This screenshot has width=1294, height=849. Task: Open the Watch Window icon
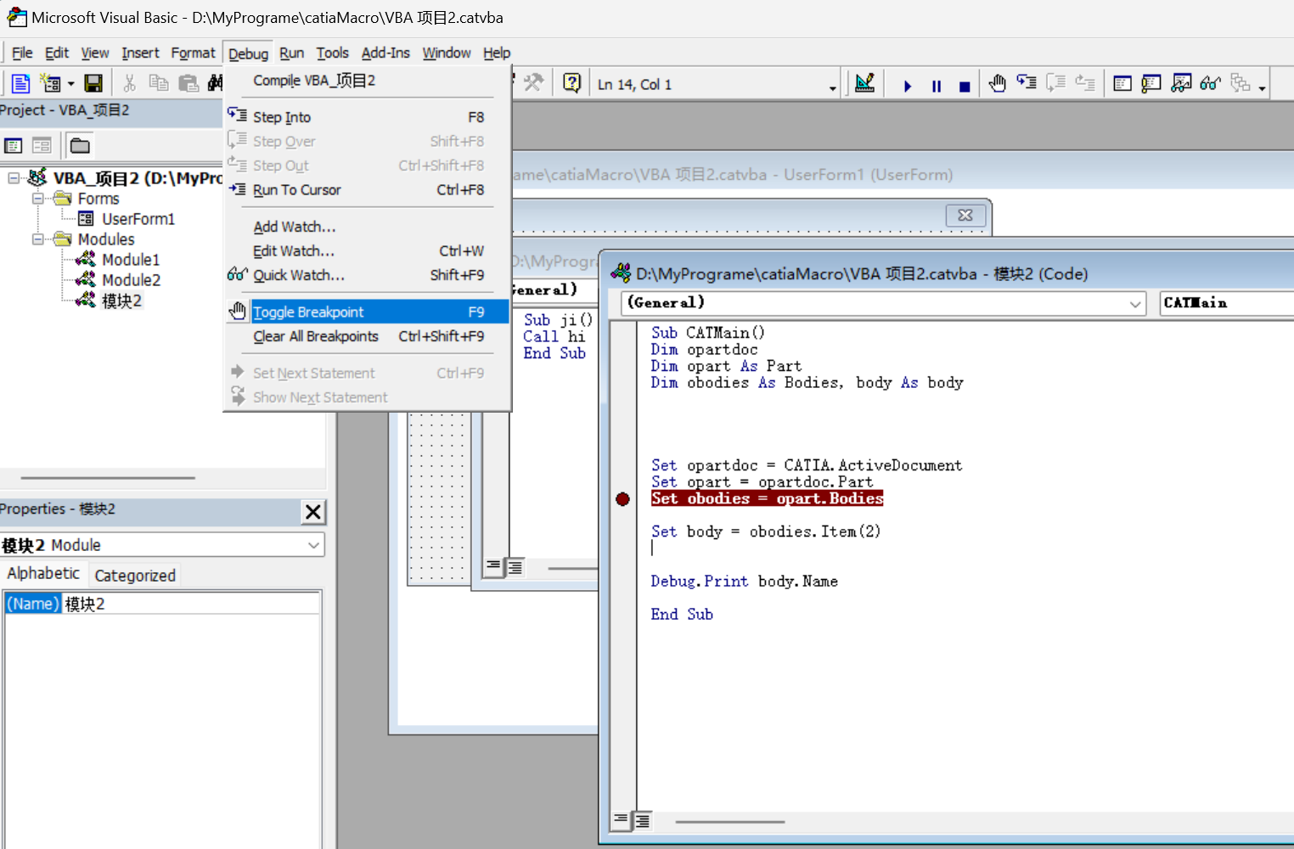[x=1181, y=83]
